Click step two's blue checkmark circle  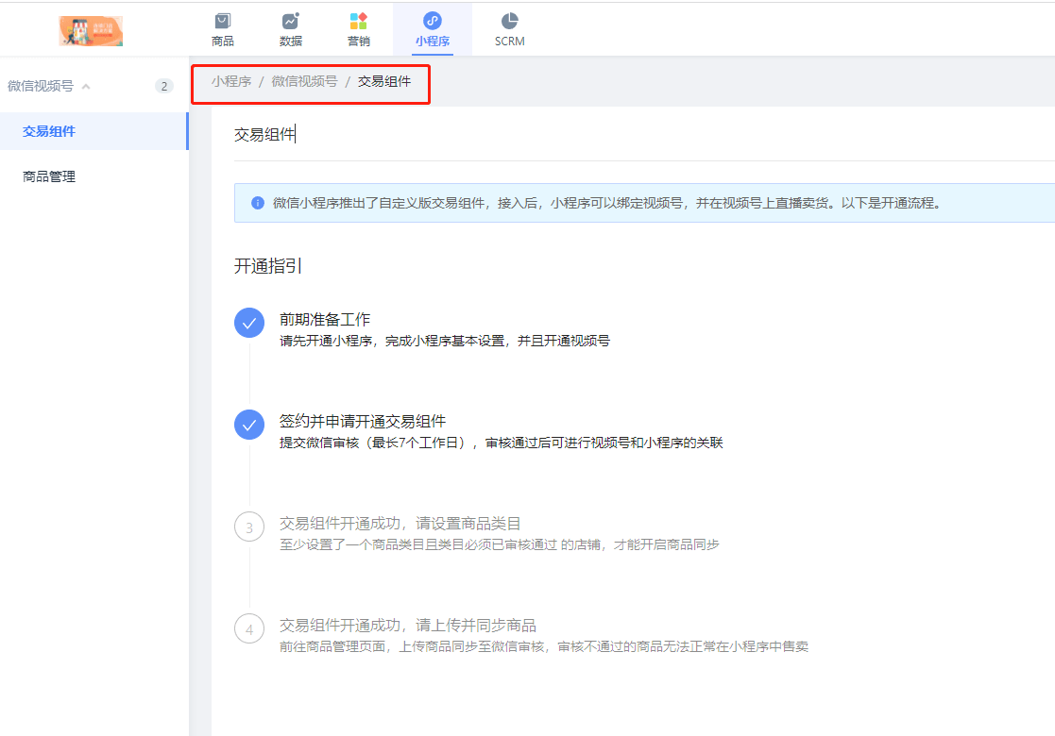[x=248, y=425]
